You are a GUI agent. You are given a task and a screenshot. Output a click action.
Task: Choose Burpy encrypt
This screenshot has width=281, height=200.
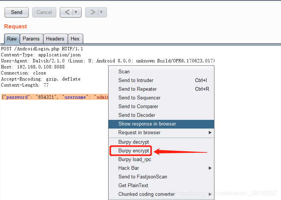coord(161,150)
